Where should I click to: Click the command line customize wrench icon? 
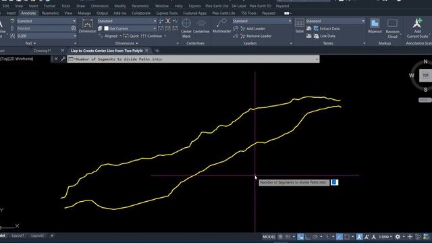(63, 59)
